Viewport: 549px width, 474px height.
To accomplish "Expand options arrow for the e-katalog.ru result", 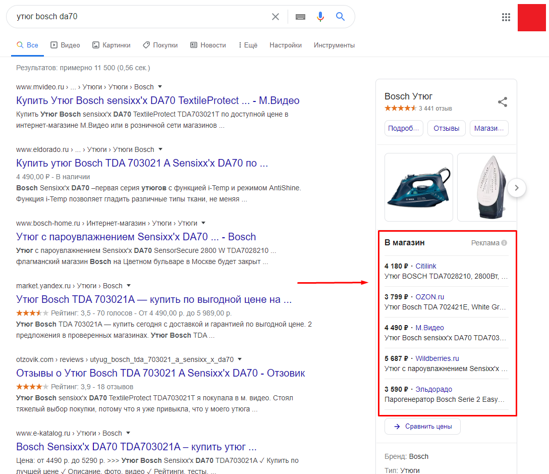I will pos(128,433).
